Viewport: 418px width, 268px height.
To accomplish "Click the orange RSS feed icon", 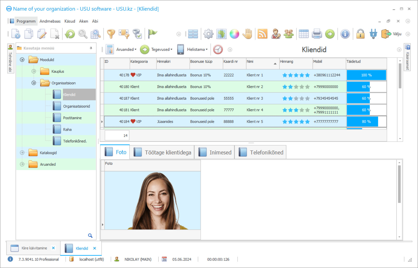I will [262, 34].
